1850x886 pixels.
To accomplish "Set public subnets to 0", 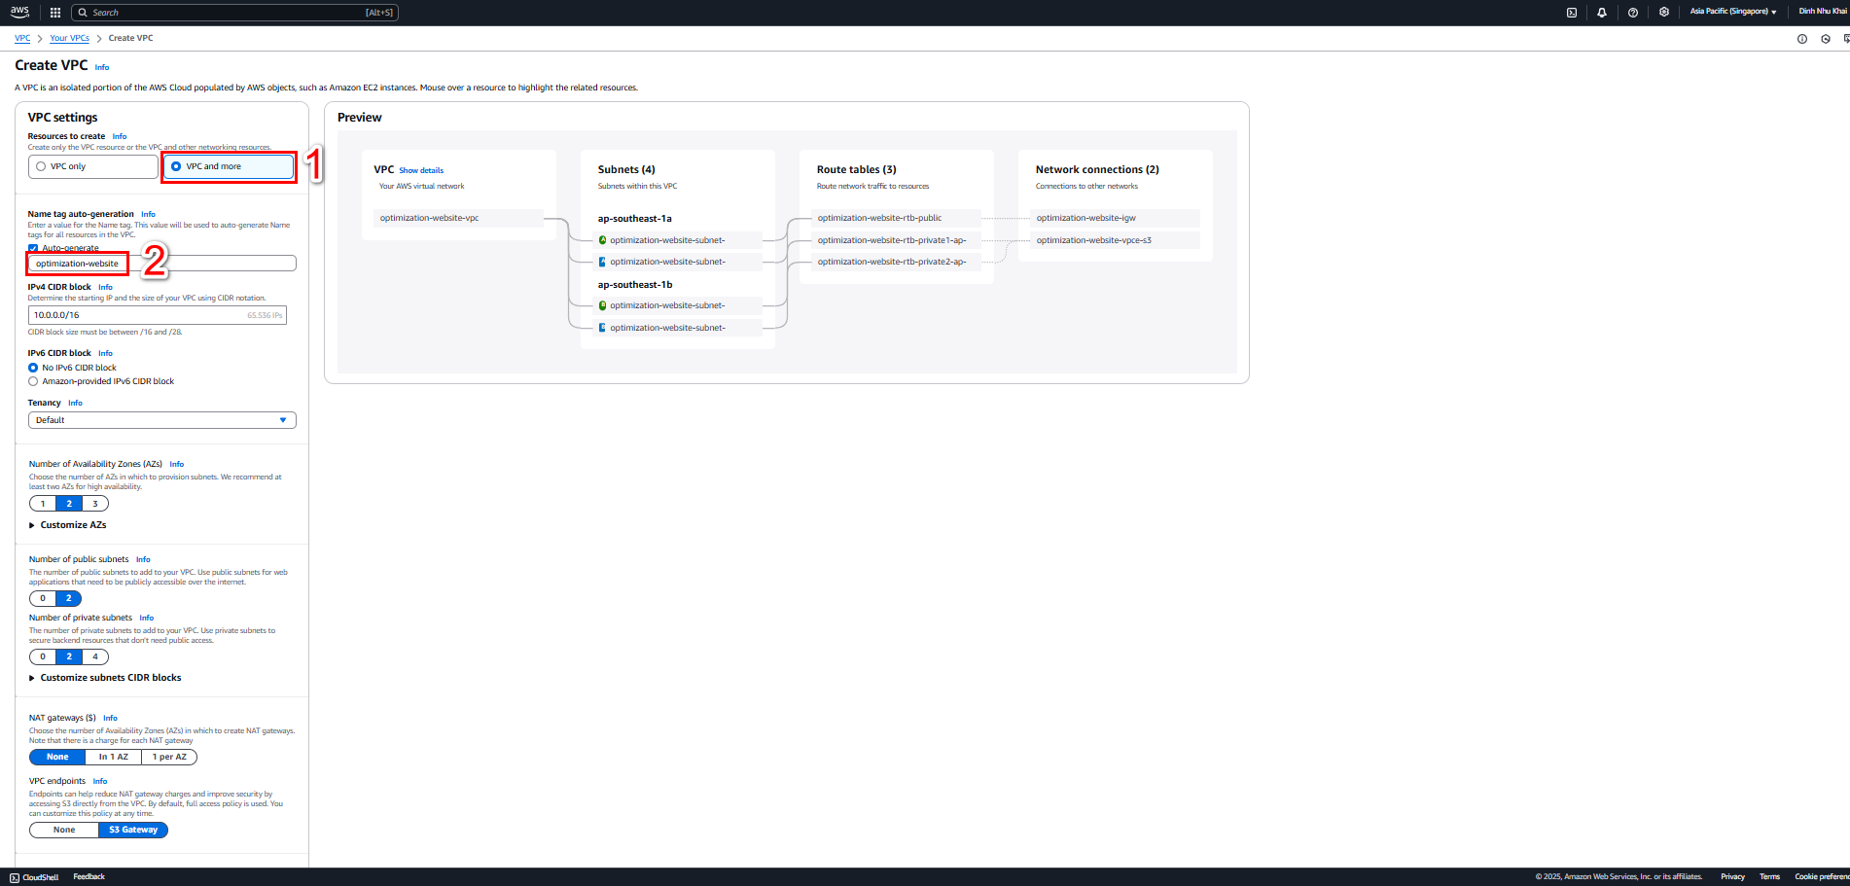I will point(43,598).
